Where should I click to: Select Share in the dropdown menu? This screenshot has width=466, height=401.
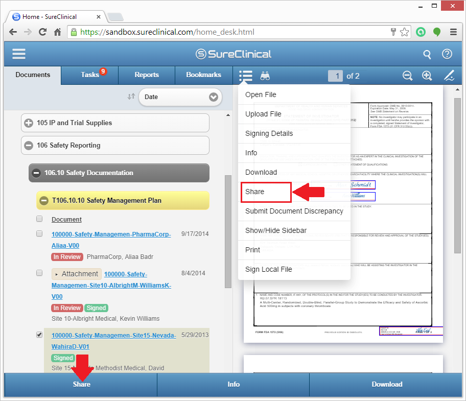coord(294,192)
